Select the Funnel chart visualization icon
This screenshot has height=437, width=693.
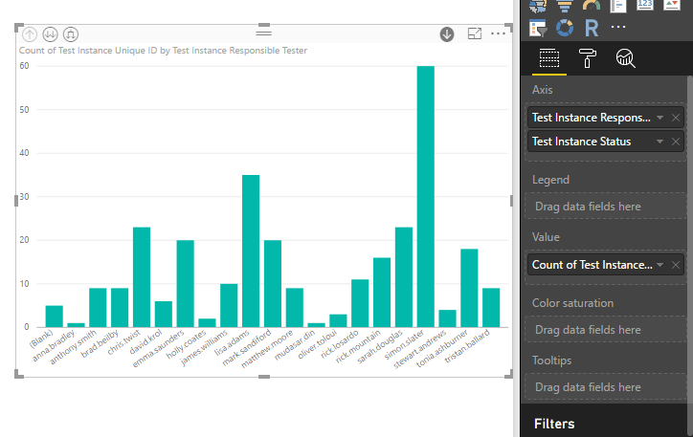click(x=565, y=6)
